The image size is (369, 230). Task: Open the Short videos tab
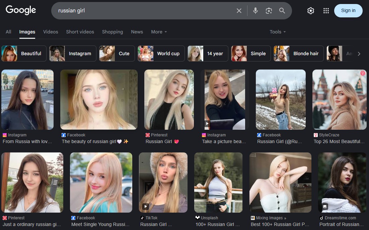pos(80,32)
